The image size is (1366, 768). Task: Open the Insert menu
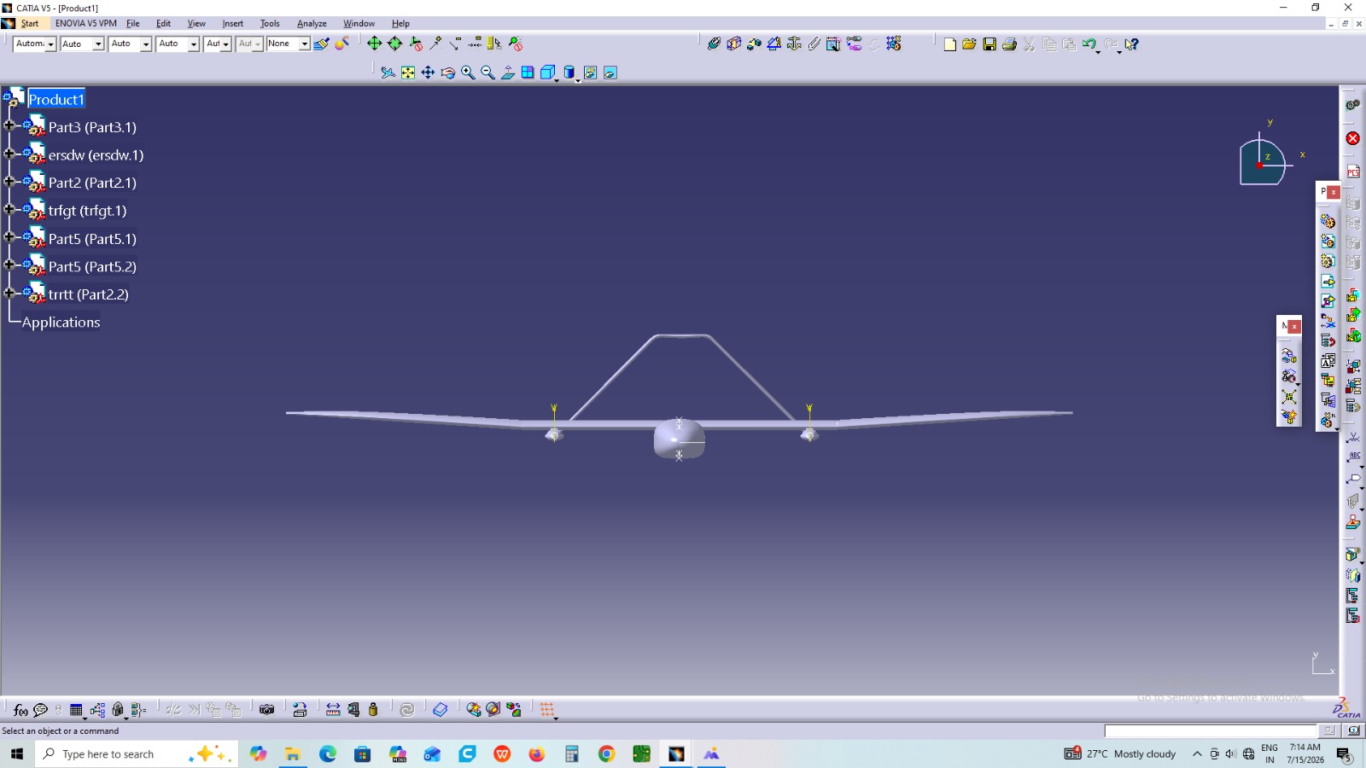pos(232,24)
